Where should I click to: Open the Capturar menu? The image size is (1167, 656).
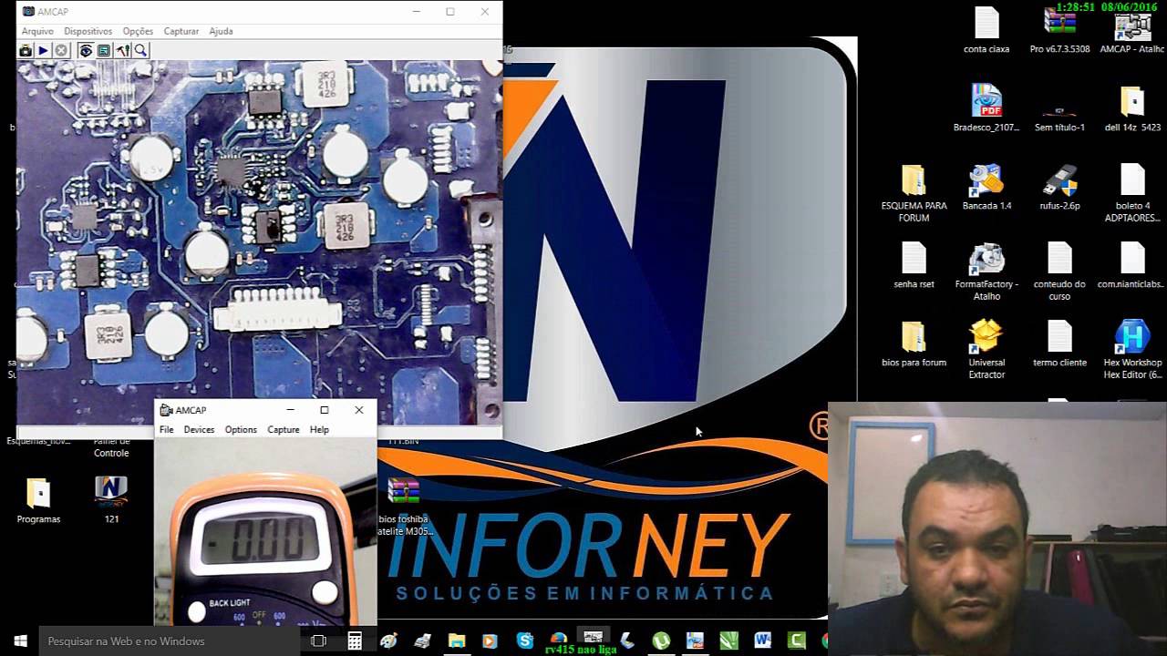point(181,31)
